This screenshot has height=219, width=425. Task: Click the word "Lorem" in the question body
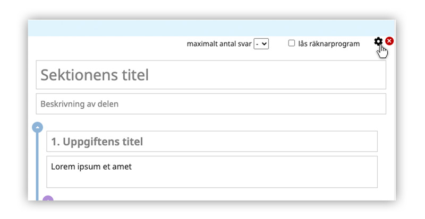click(x=63, y=167)
